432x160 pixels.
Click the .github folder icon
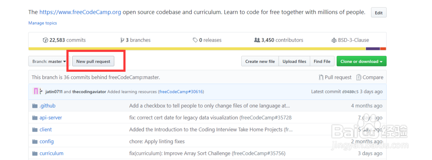[35, 106]
